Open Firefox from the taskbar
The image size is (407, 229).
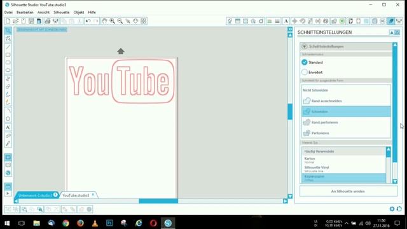click(80, 223)
